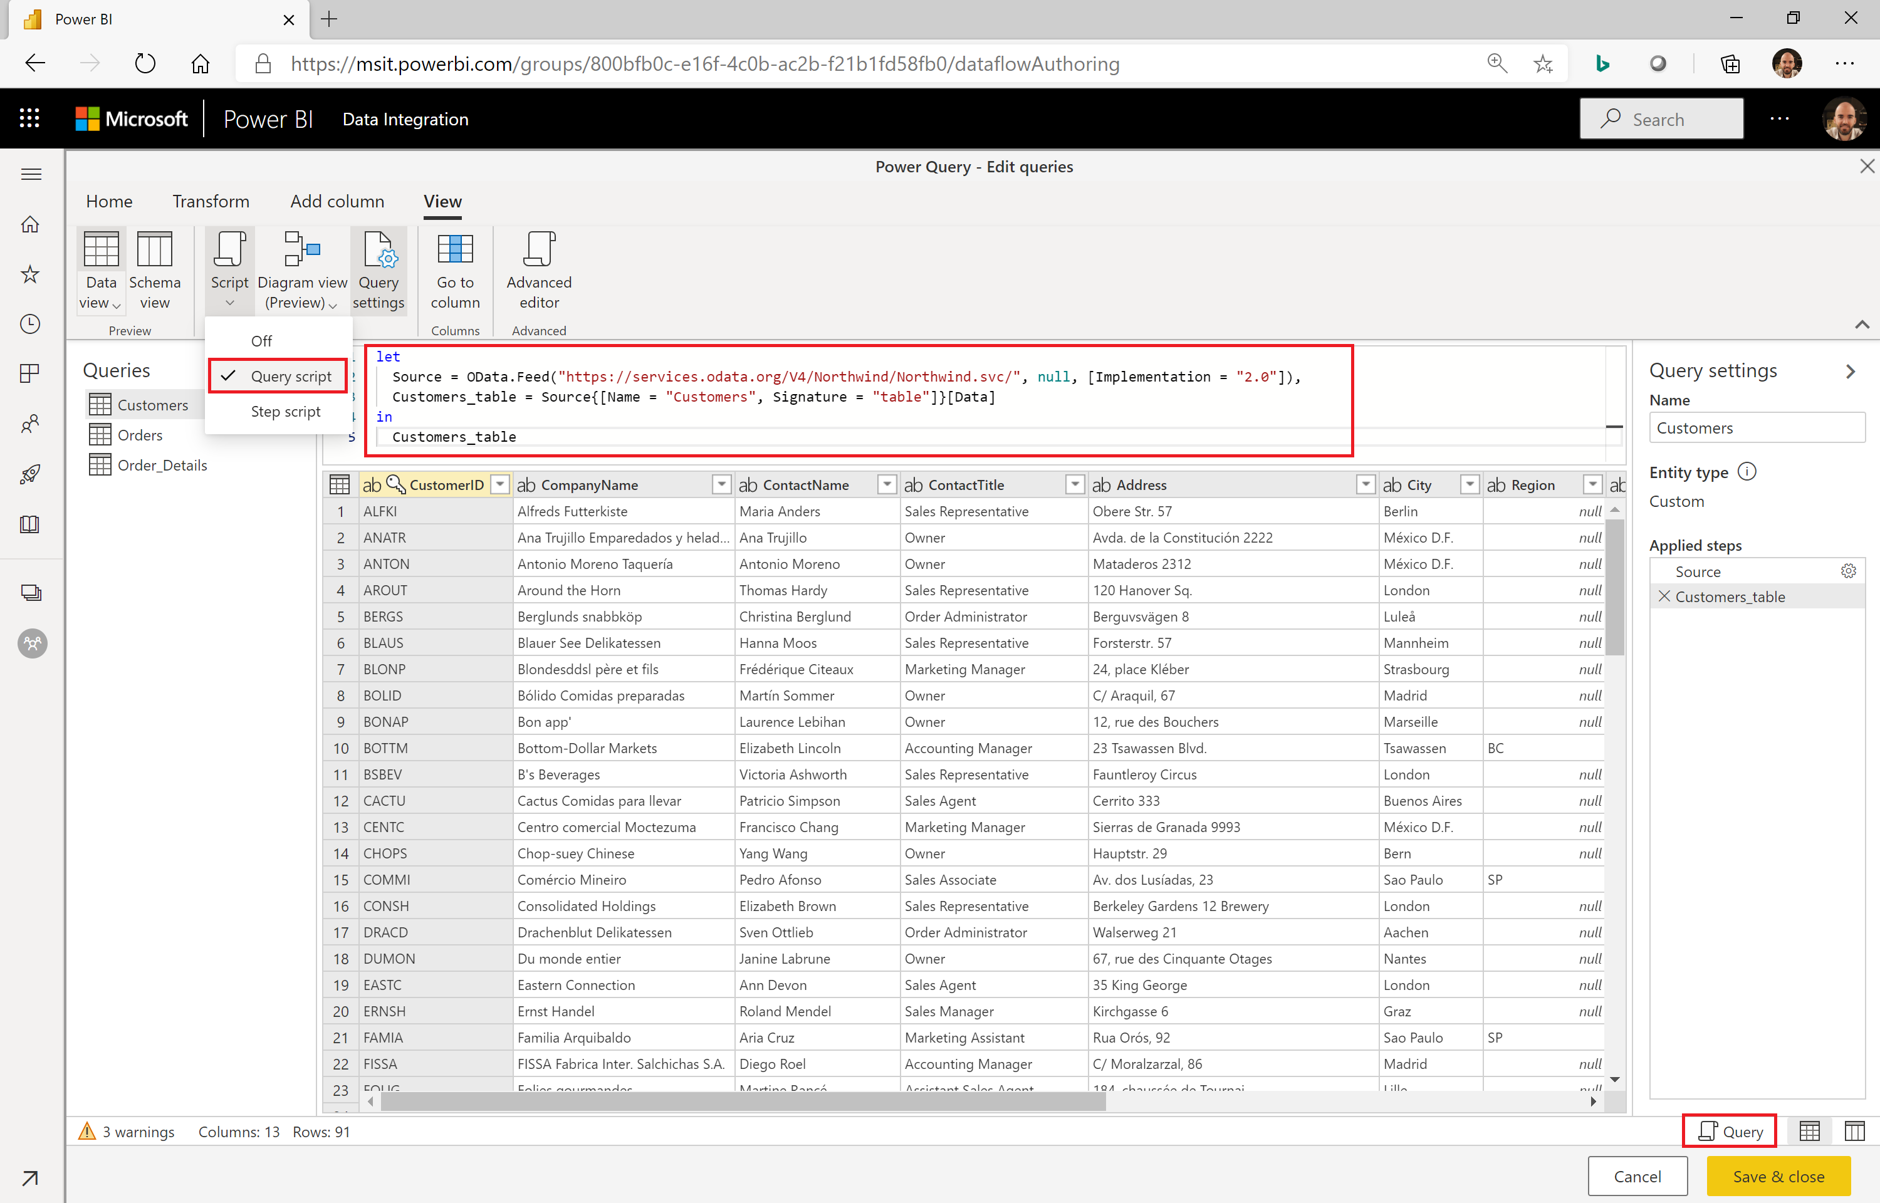
Task: Click the table menu icon in the grid corner
Action: [340, 485]
